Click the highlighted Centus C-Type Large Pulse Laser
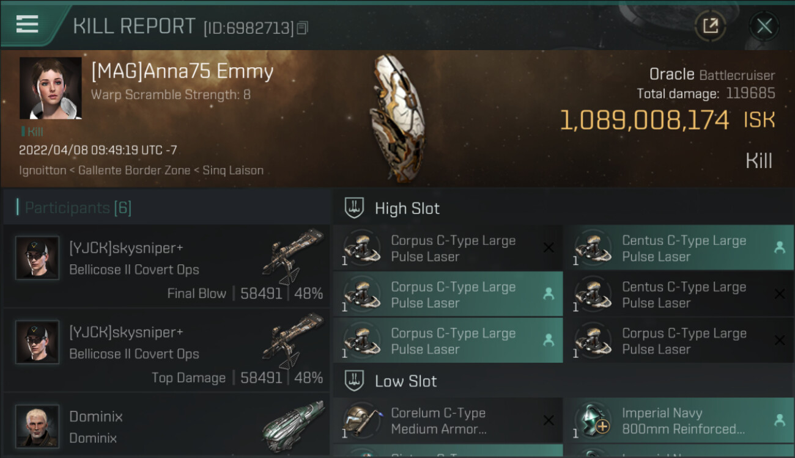 (x=678, y=249)
